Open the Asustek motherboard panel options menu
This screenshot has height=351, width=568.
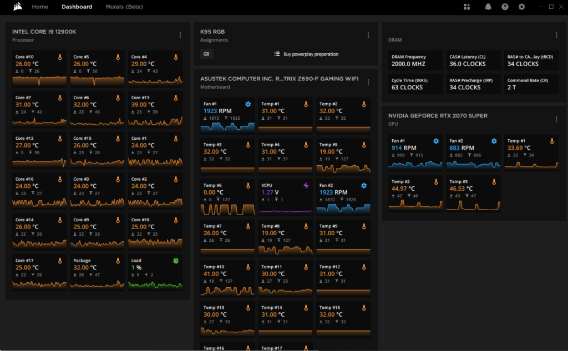(x=368, y=82)
